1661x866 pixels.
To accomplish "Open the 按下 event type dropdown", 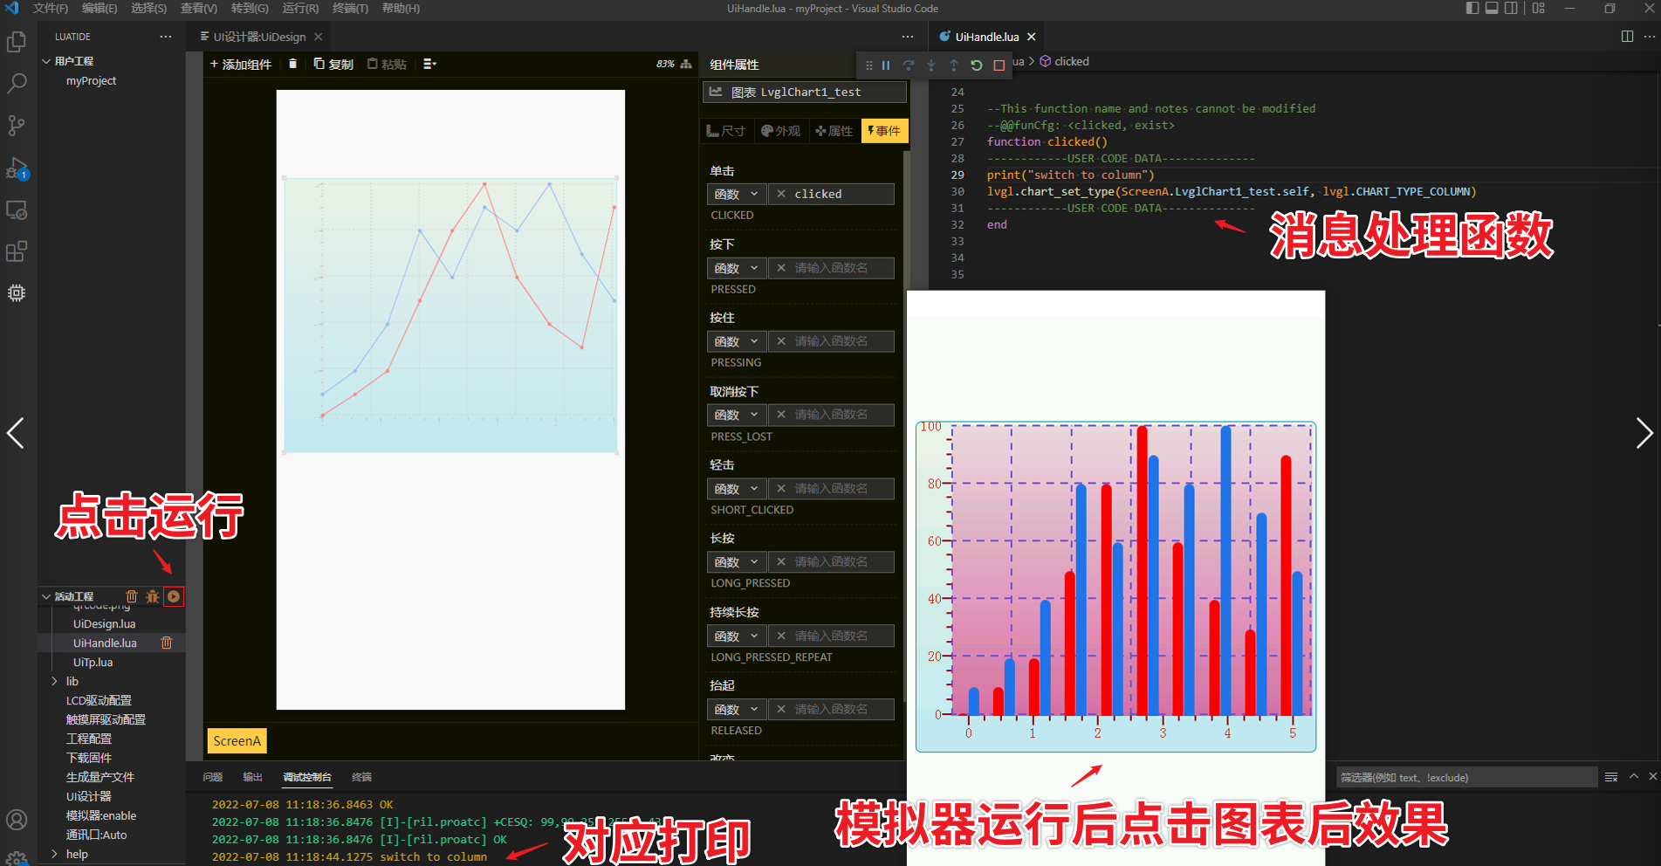I will coord(737,268).
